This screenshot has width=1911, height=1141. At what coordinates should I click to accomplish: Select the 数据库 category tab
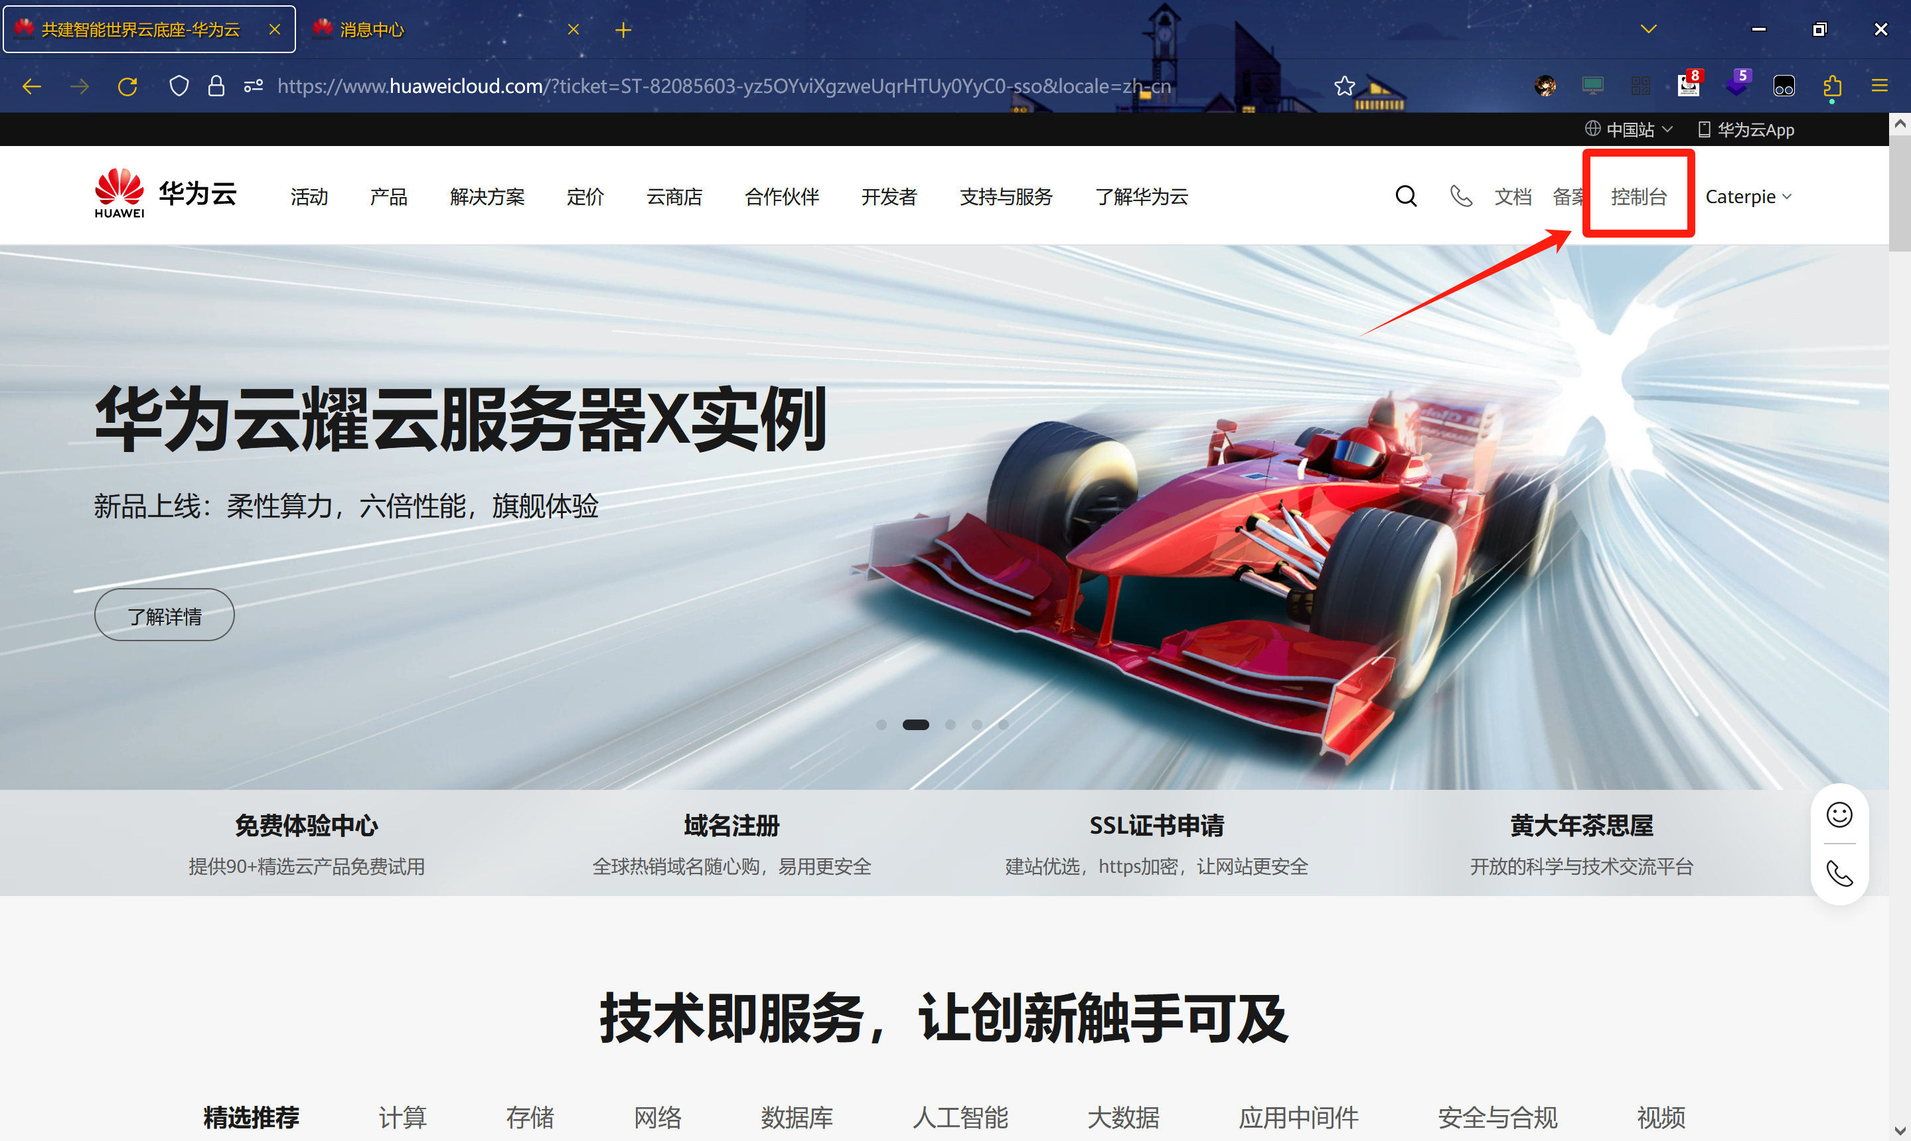click(x=797, y=1117)
